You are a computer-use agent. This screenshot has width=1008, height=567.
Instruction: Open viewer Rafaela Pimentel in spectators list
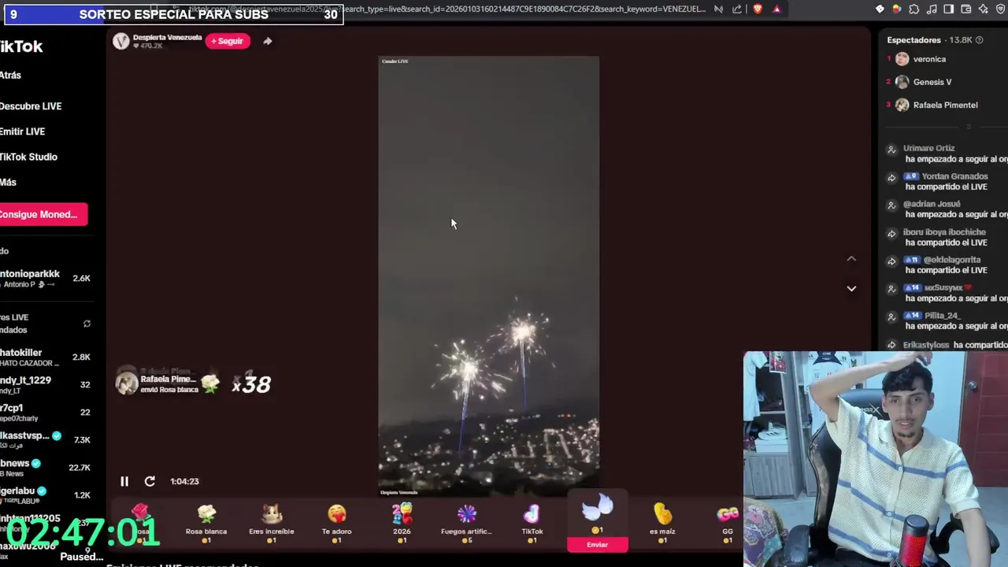[x=945, y=105]
